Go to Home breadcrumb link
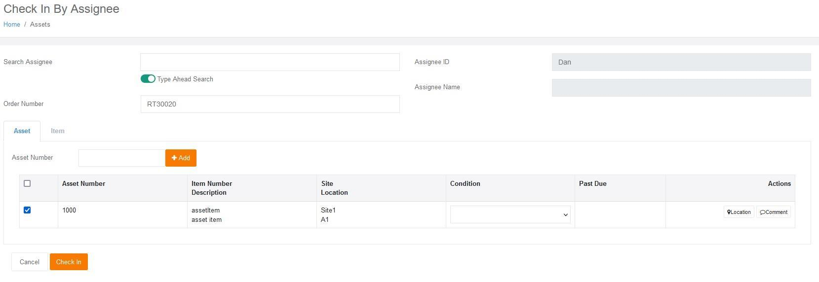Screen dimensions: 819x282 12,24
